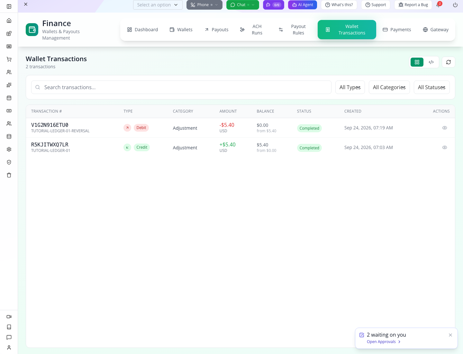This screenshot has height=354, width=463.
Task: Click the What's this? button
Action: [x=339, y=5]
